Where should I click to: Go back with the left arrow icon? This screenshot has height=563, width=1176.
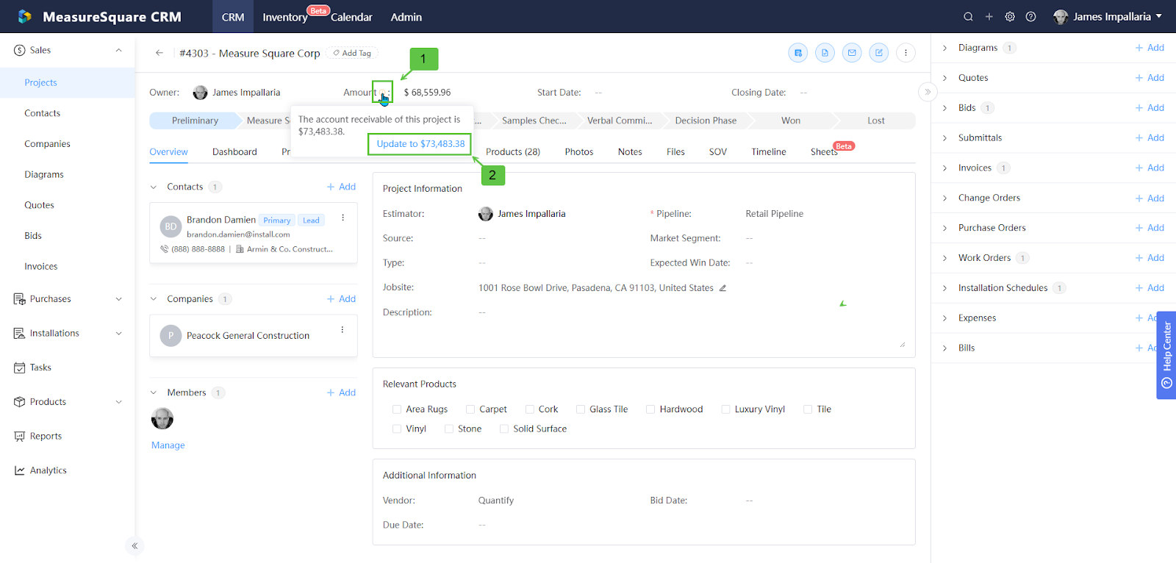pyautogui.click(x=159, y=53)
